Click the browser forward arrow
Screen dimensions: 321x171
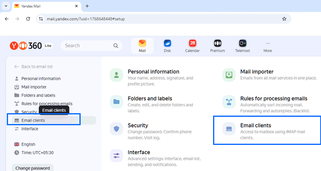click(x=17, y=19)
